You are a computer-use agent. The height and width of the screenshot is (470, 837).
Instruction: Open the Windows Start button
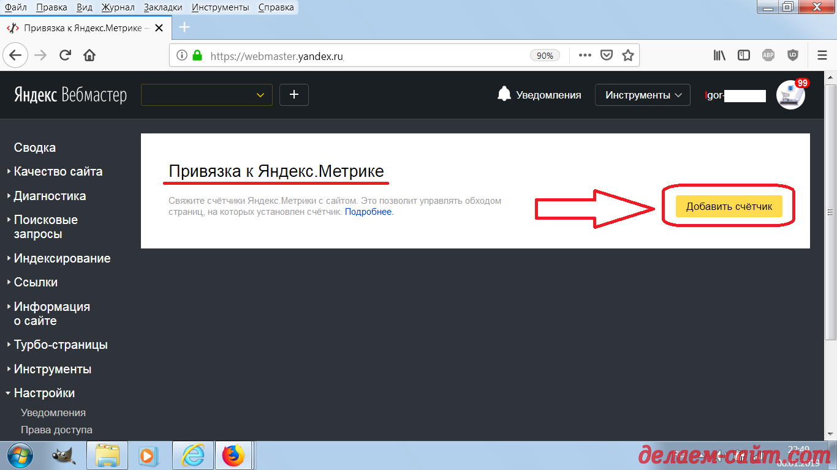coord(21,455)
